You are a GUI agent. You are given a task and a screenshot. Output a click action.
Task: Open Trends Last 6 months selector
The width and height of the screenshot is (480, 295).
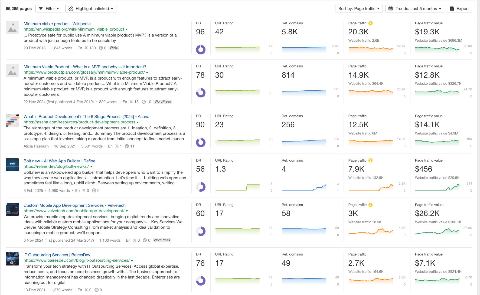pyautogui.click(x=415, y=9)
